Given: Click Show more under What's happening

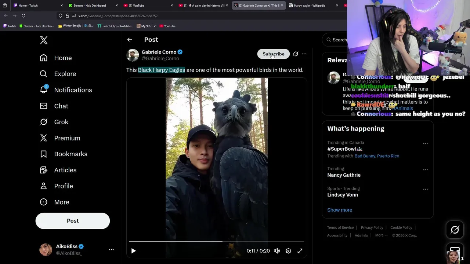Looking at the screenshot, I should click(340, 210).
